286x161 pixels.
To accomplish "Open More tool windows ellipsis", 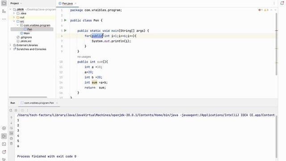I will 4,19.
